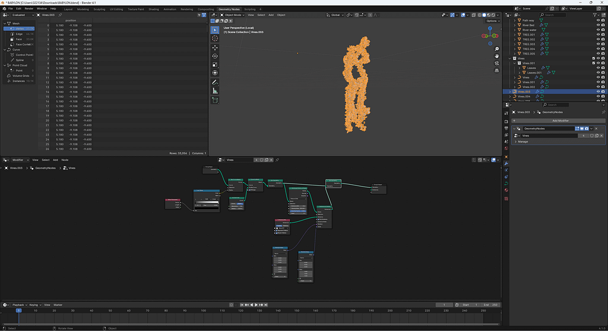Click the timeline current frame marker

(x=18, y=310)
